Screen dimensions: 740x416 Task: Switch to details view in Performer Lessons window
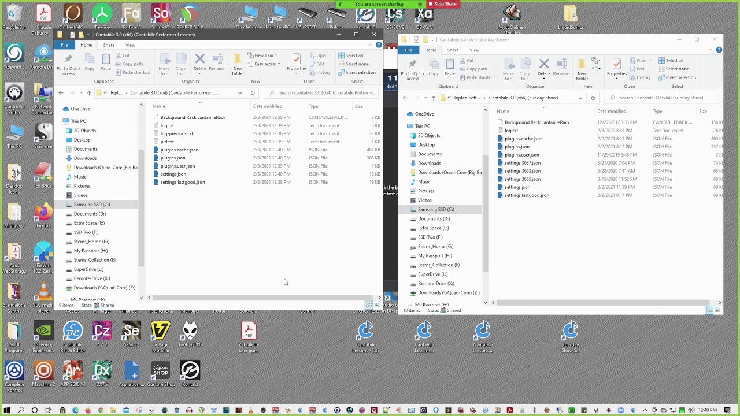(369, 305)
